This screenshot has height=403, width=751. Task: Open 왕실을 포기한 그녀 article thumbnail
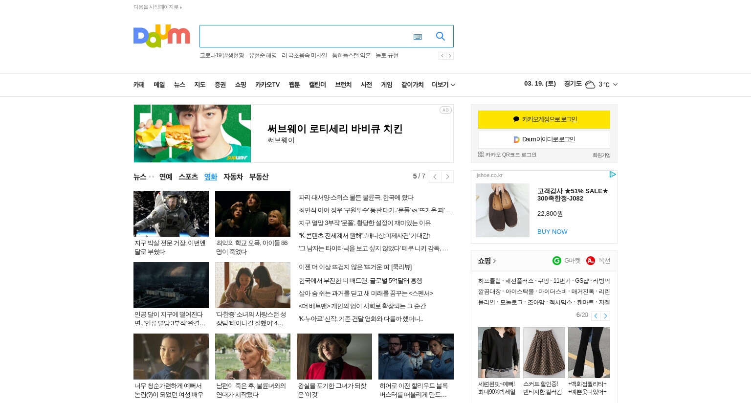[x=334, y=357]
